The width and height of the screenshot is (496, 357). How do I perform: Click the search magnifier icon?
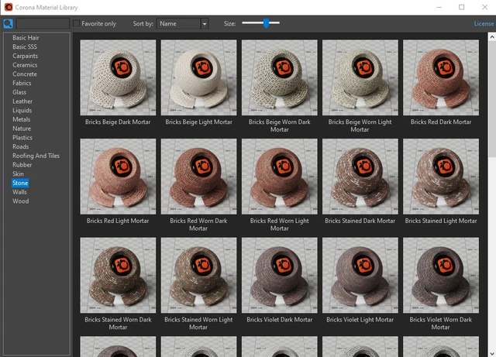[8, 24]
